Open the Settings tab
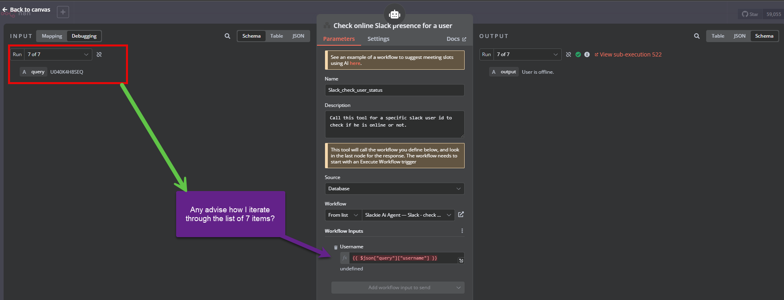Viewport: 784px width, 300px height. (378, 39)
